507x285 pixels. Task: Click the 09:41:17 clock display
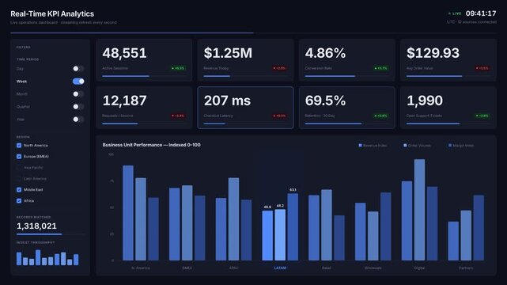point(481,13)
